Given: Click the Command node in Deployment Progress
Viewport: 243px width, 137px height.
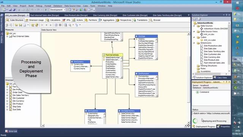Looking at the screenshot, I should point(204,92).
